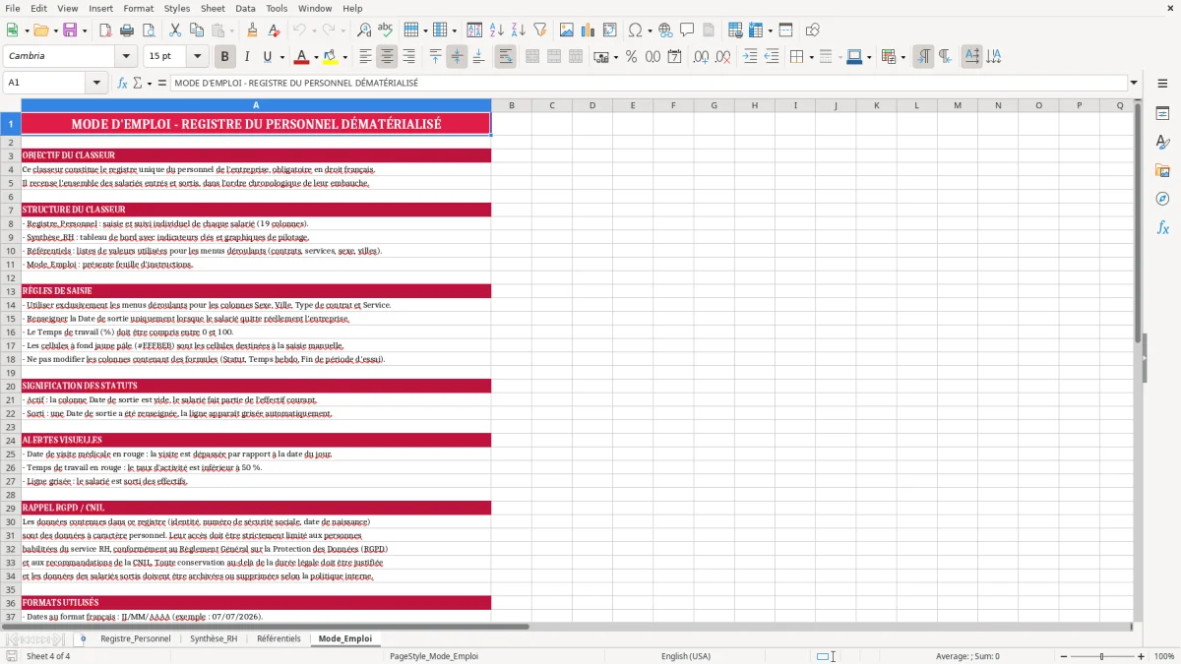This screenshot has width=1181, height=664.
Task: Open the Function Wizard
Action: tap(122, 83)
